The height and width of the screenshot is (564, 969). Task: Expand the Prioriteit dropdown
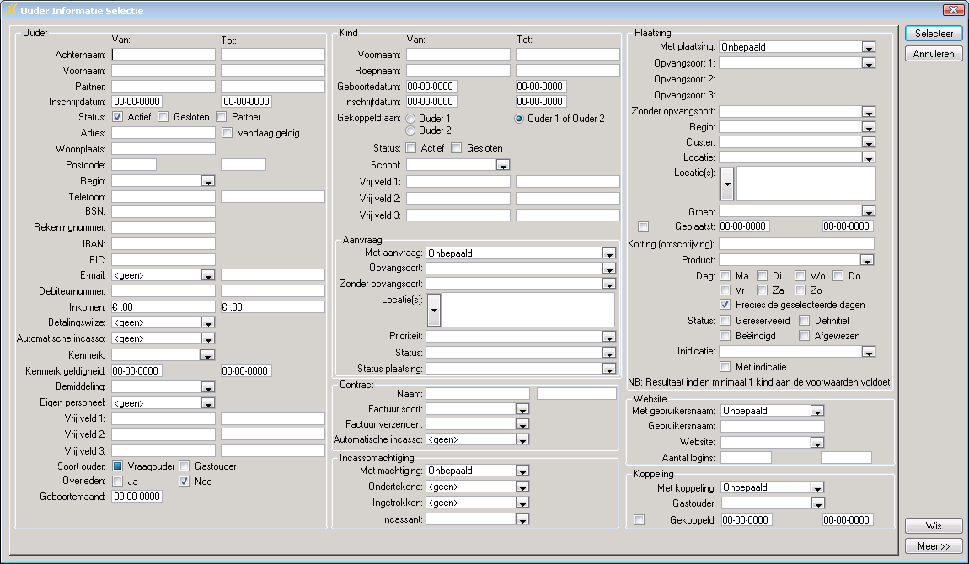point(608,337)
